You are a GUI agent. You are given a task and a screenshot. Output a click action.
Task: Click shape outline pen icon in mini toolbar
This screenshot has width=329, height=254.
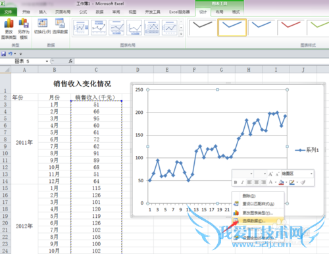[x=291, y=182]
